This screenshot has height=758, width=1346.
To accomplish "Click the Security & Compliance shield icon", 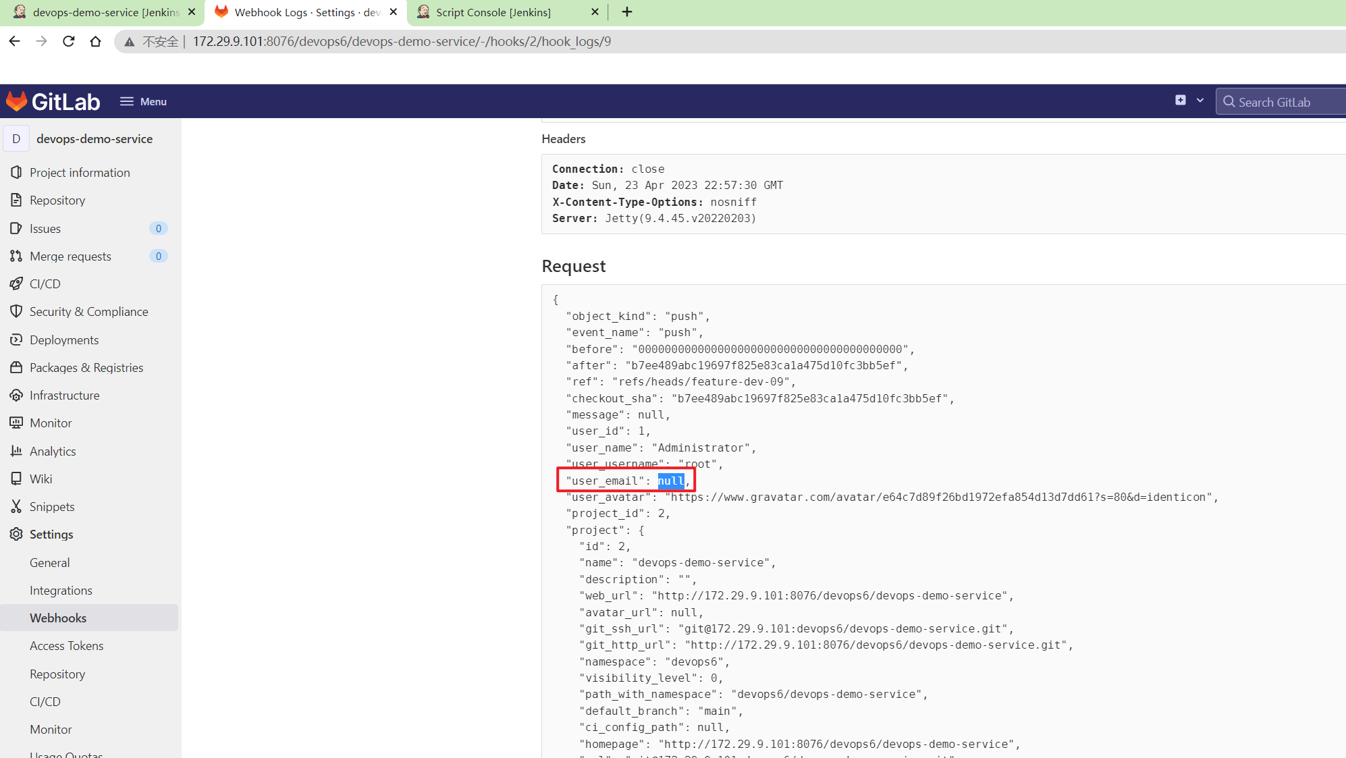I will (x=16, y=311).
